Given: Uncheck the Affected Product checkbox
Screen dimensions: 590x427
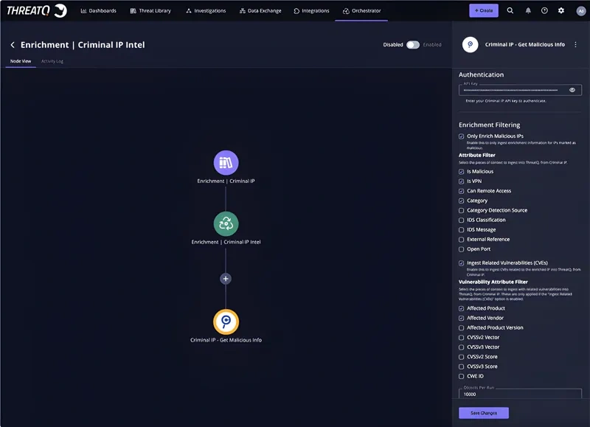Looking at the screenshot, I should click(461, 308).
